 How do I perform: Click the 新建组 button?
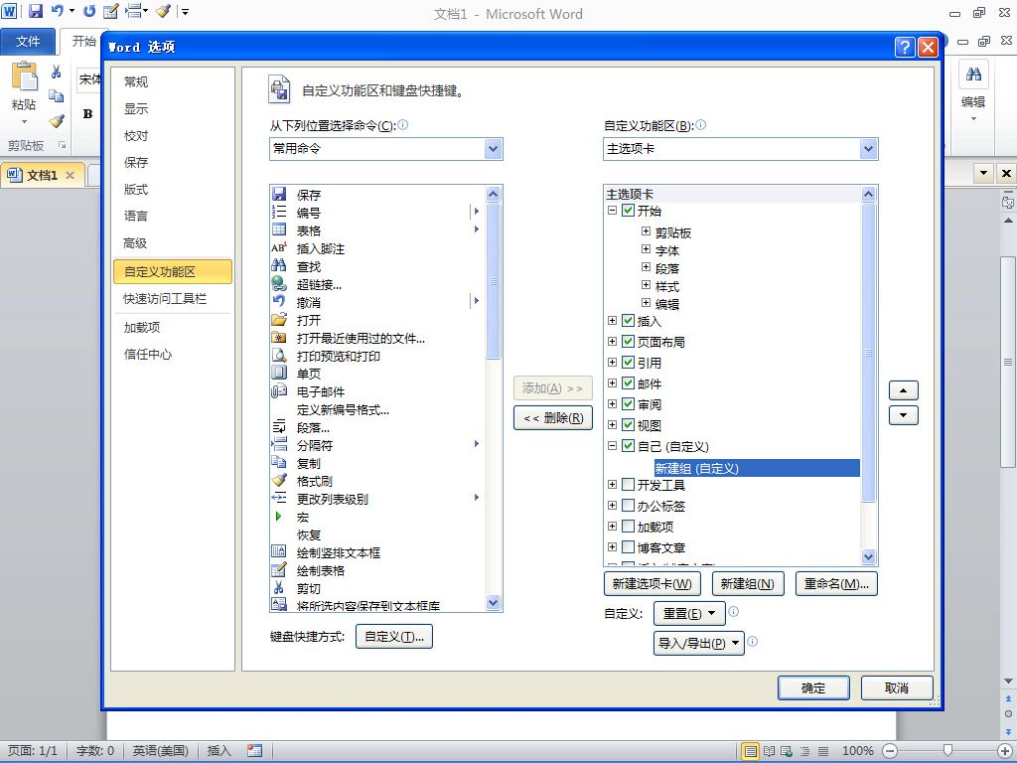coord(748,584)
